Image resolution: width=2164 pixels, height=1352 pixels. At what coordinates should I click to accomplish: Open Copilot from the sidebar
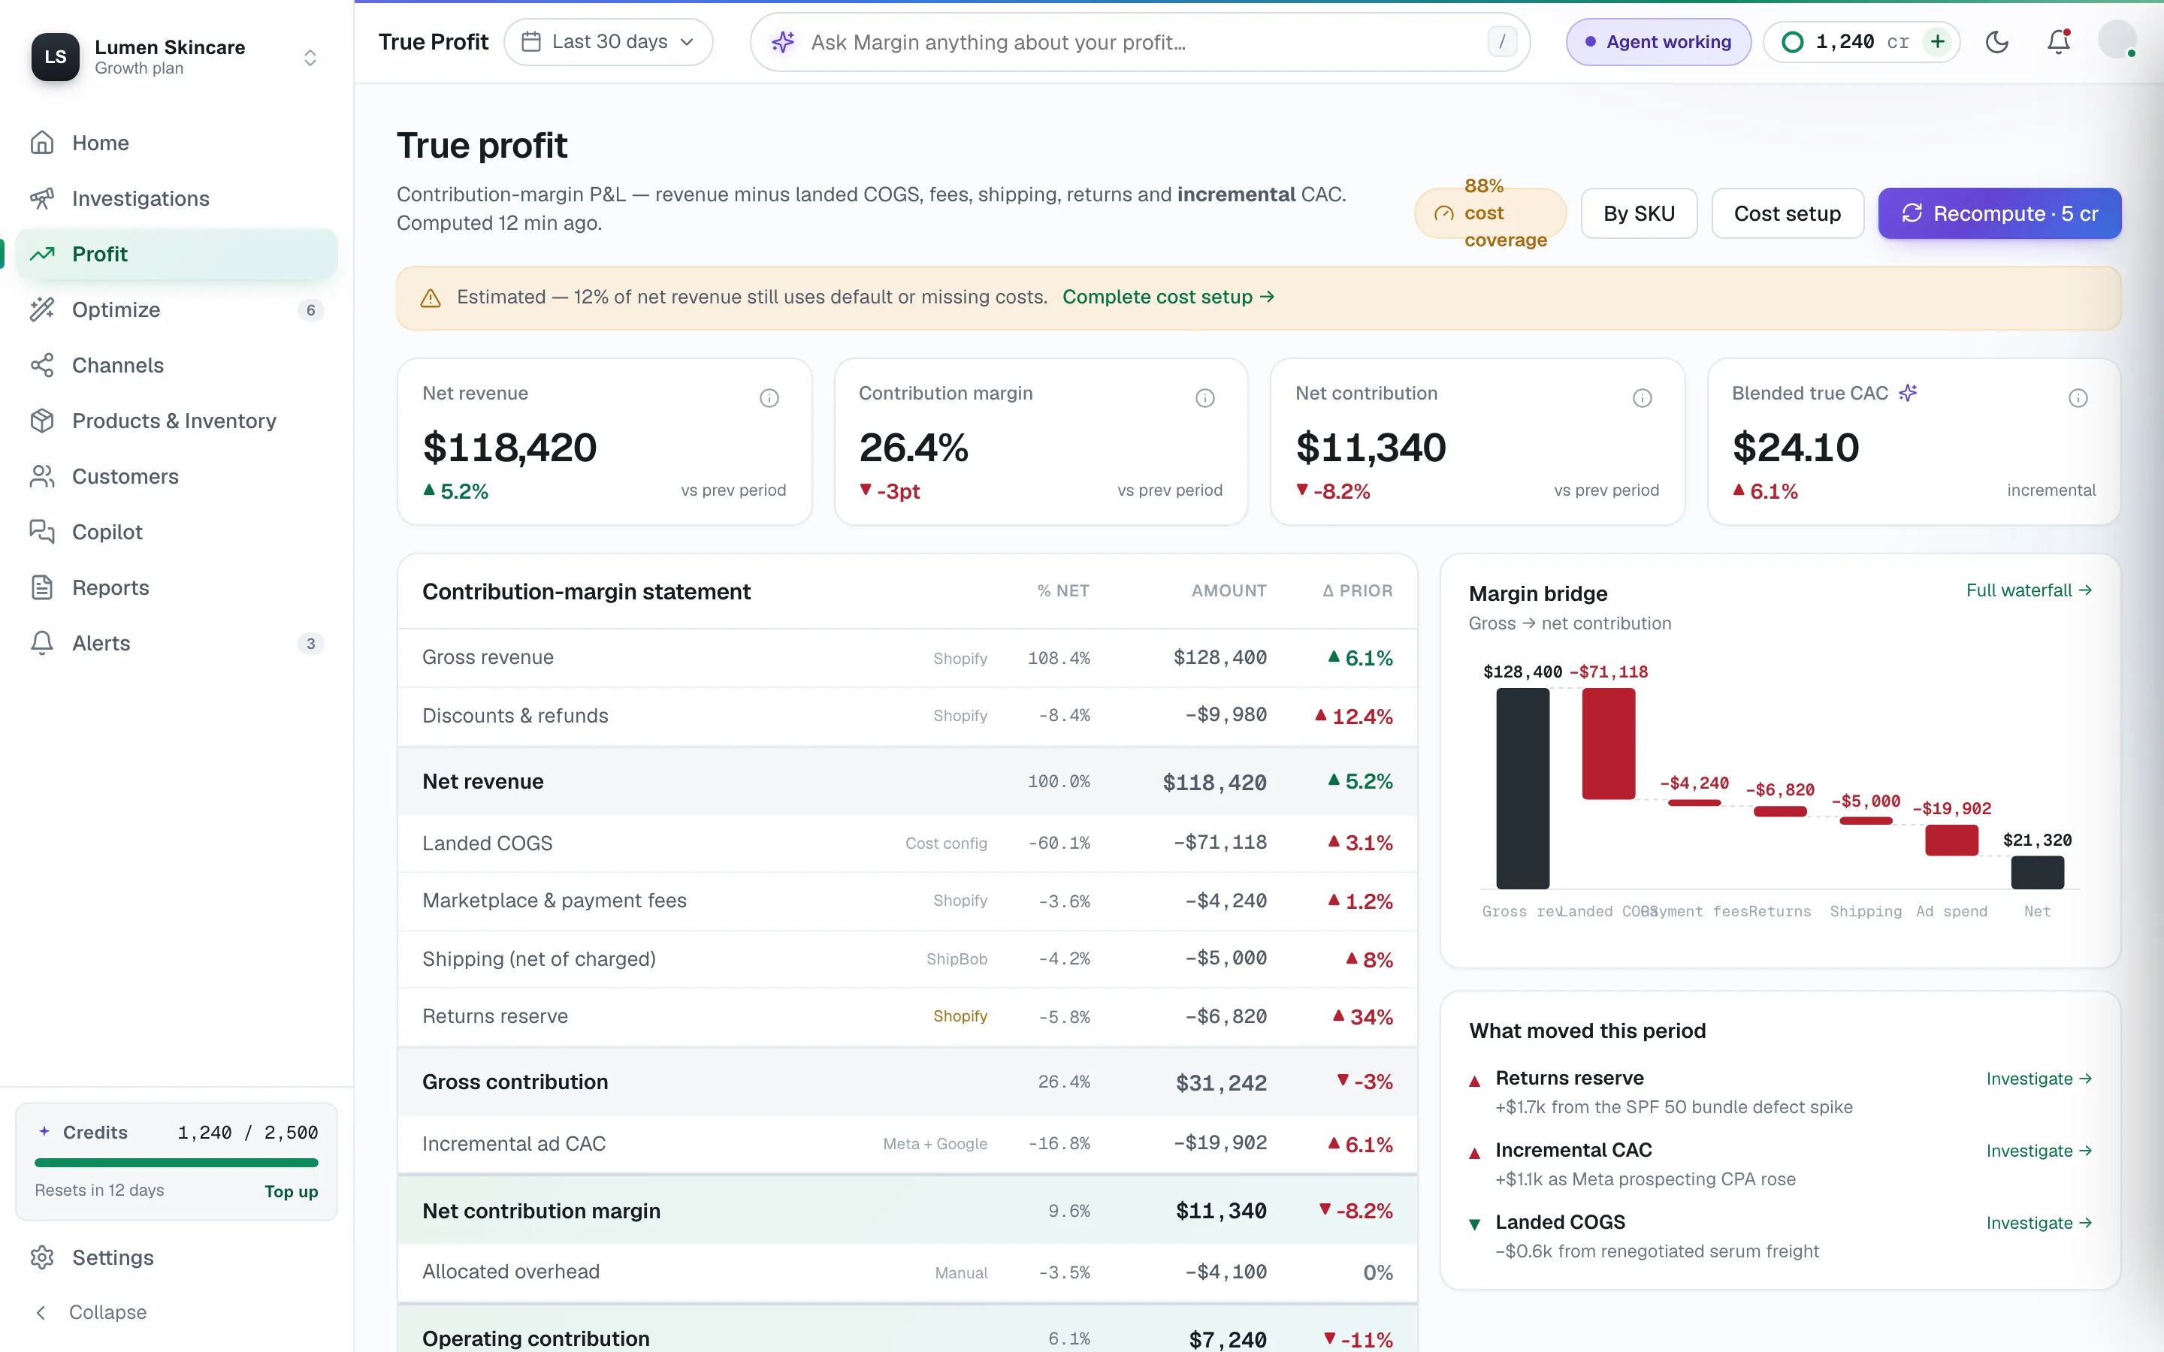176,532
